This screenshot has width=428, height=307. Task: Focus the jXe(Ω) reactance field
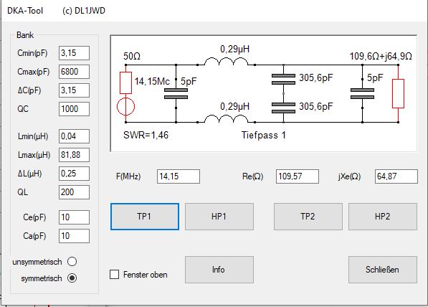tap(396, 176)
